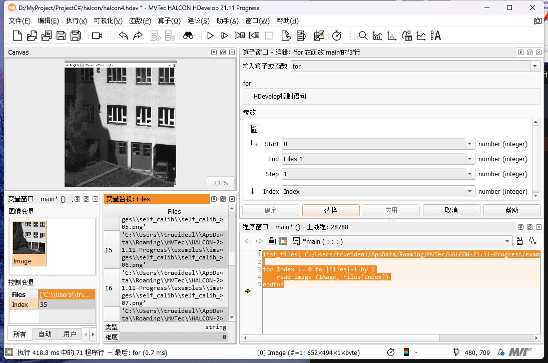The width and height of the screenshot is (548, 363).
Task: Run the program with the Run icon
Action: pyautogui.click(x=210, y=35)
